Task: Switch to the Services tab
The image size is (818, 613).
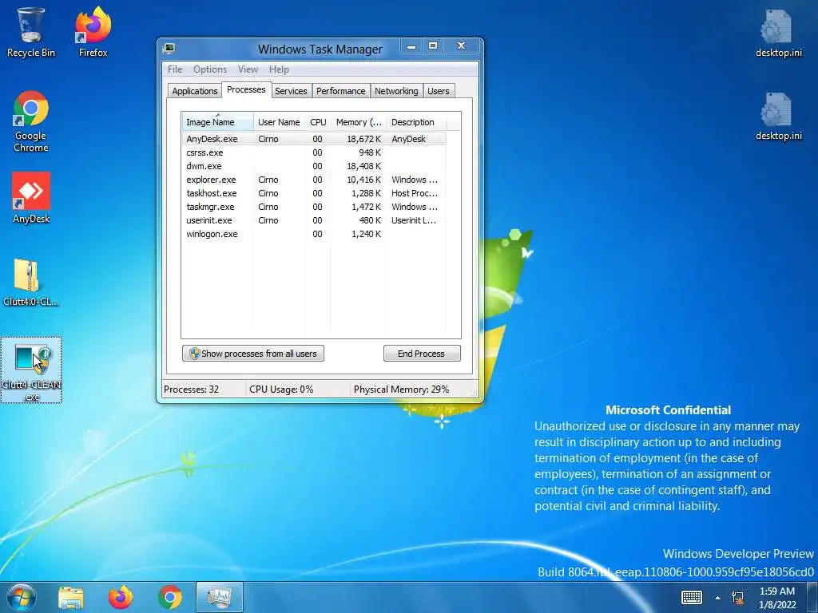Action: 291,91
